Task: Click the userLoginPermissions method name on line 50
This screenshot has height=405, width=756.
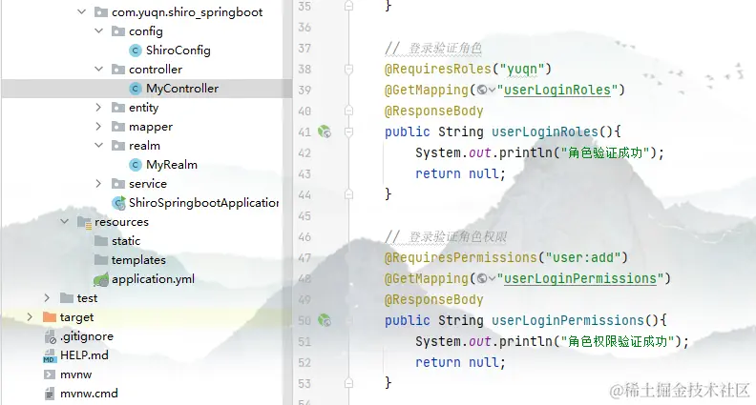Action: 568,320
